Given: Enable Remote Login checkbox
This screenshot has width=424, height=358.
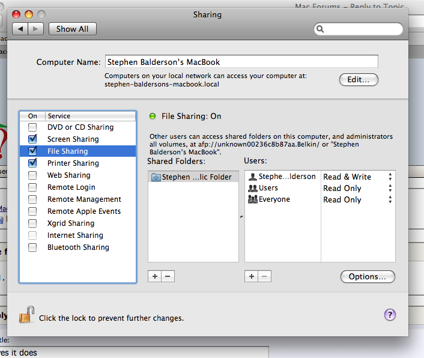Looking at the screenshot, I should [x=32, y=187].
